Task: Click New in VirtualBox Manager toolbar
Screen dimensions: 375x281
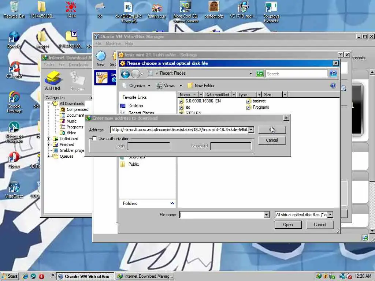Action: click(x=101, y=59)
